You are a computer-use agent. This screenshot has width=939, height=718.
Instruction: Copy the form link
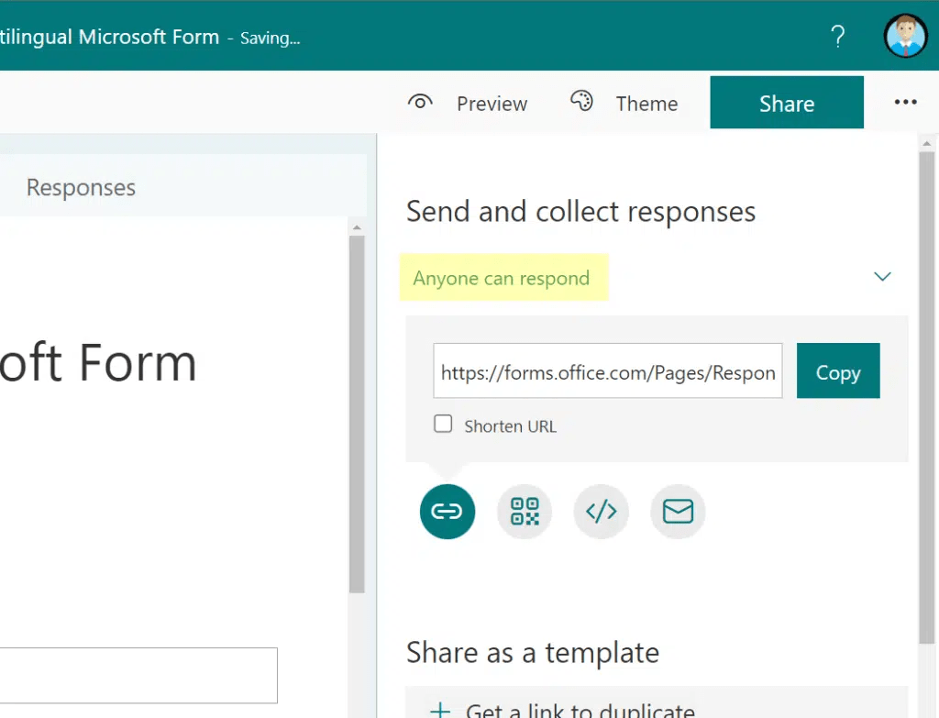pos(838,370)
